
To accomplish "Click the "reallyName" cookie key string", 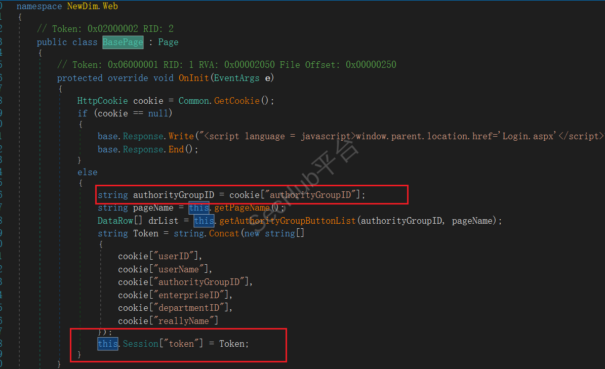I will click(184, 321).
